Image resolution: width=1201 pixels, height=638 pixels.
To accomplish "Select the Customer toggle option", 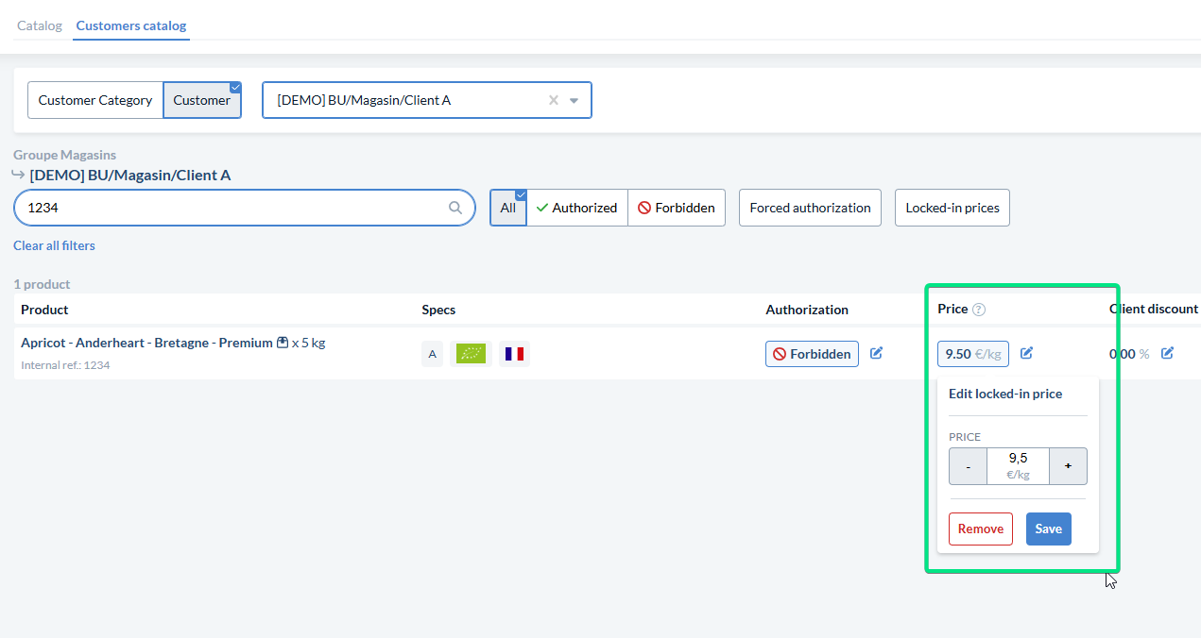I will 202,100.
